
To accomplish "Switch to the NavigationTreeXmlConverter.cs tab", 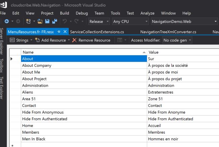I will 168,32.
